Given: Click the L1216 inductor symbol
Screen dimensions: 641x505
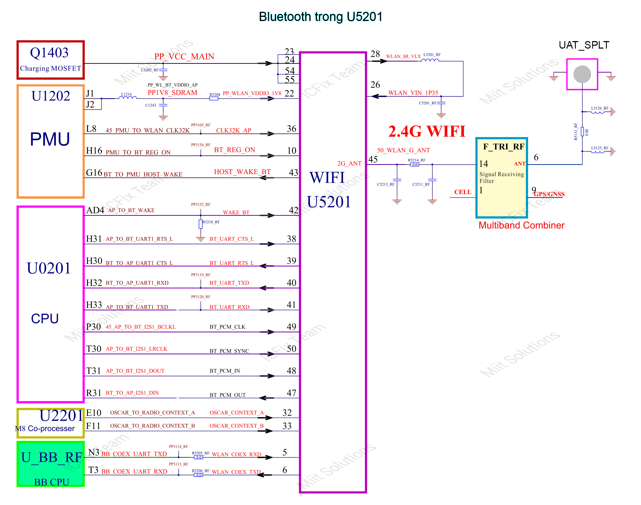Looking at the screenshot, I should coord(128,98).
